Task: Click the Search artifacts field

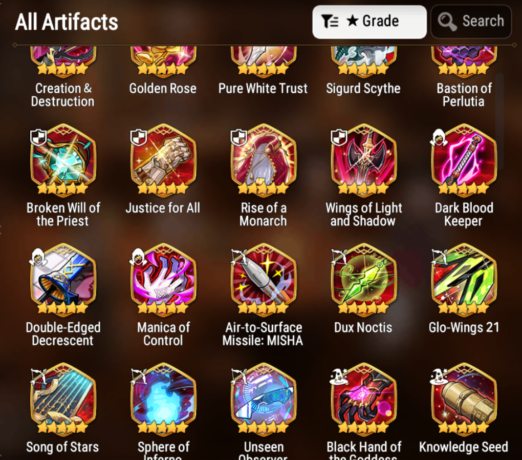Action: [x=471, y=22]
